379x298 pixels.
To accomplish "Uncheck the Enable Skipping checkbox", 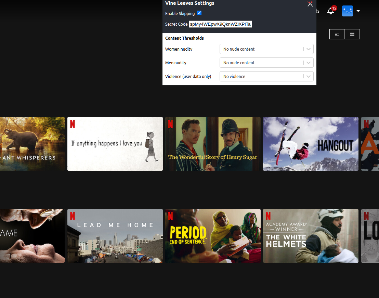I will click(199, 13).
